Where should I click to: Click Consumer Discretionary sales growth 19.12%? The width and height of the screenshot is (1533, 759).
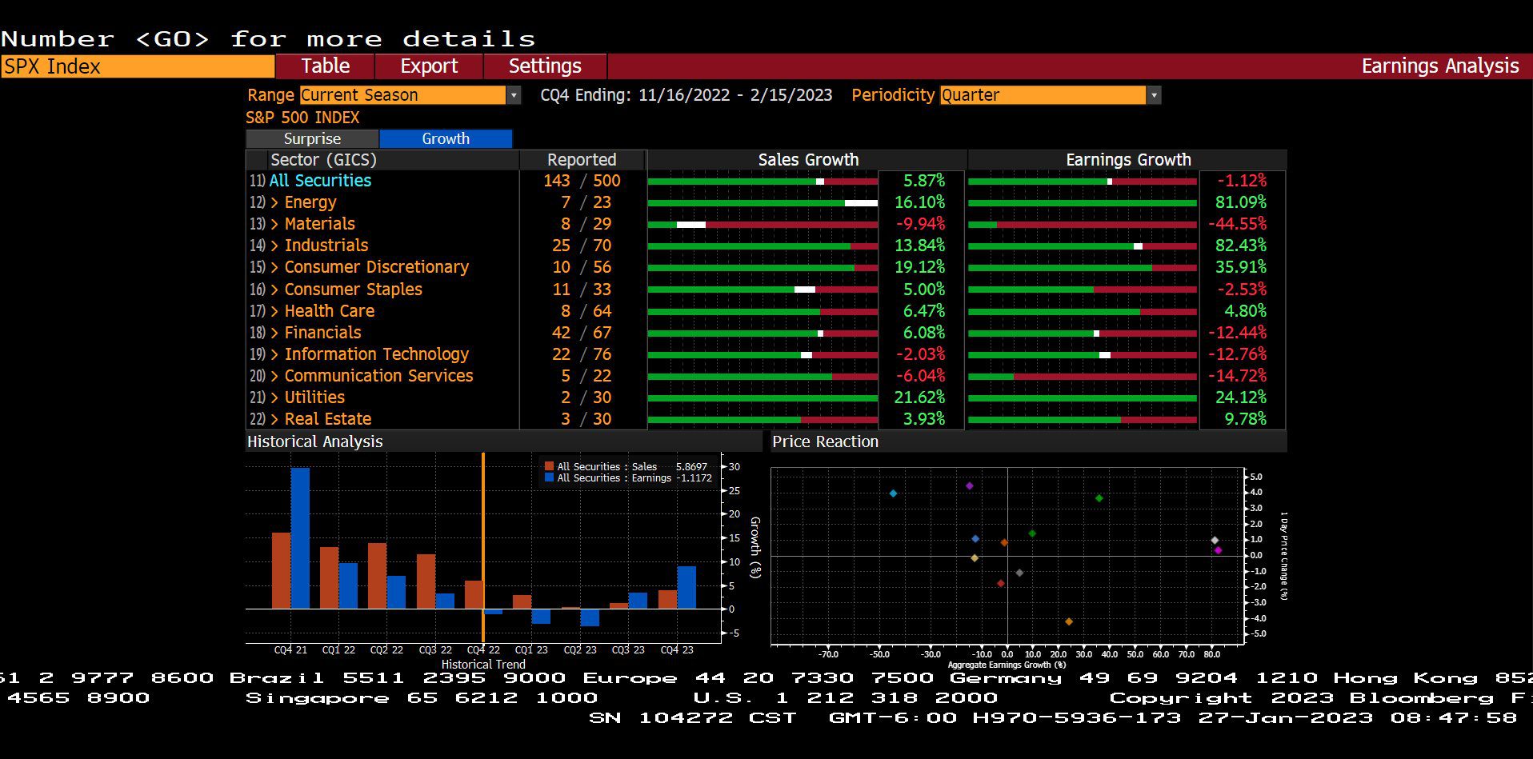(x=919, y=267)
